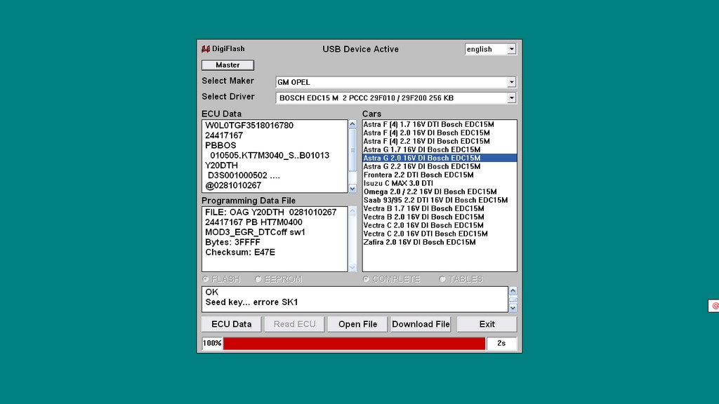Viewport: 719px width, 404px height.
Task: Click the Exit button
Action: (487, 324)
